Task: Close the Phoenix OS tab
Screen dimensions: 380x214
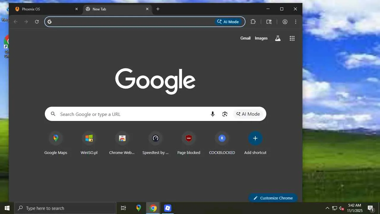Action: (77, 9)
